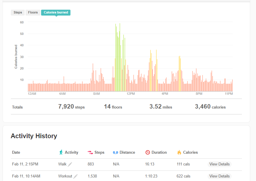This screenshot has width=256, height=181.
Task: Click the blue Distance marker icon
Action: click(x=115, y=152)
